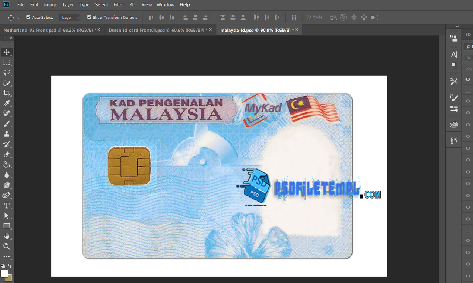Open the Window menu
The image size is (473, 283).
point(165,4)
